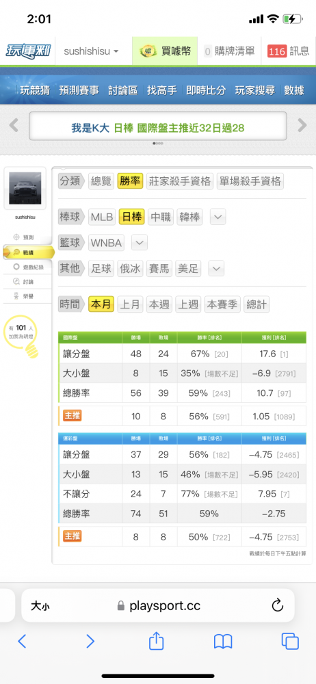Expand more baseball leagues dropdown
Screen dimensions: 316x684
coord(218,217)
